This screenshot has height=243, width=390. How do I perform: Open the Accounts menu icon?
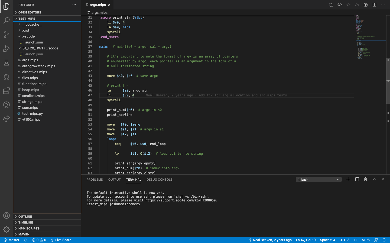click(6, 215)
